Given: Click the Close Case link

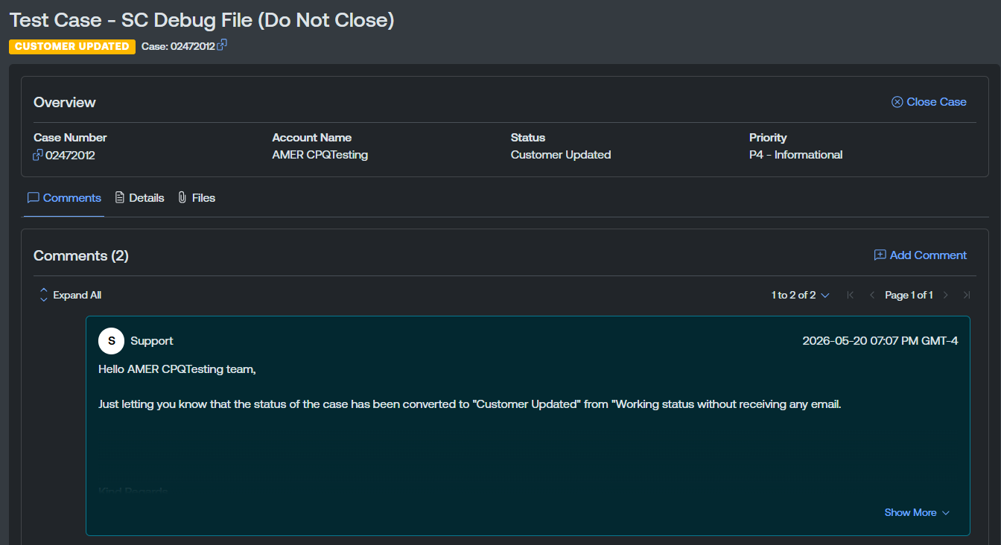Looking at the screenshot, I should [x=929, y=102].
